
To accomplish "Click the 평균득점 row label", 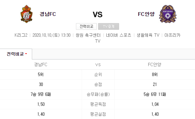I will pos(98,104).
